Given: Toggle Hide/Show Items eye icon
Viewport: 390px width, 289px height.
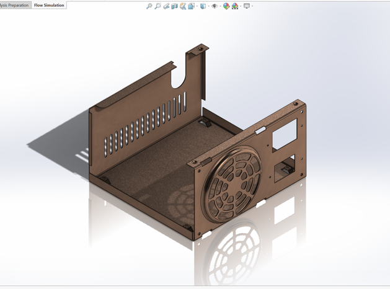Looking at the screenshot, I should point(215,6).
